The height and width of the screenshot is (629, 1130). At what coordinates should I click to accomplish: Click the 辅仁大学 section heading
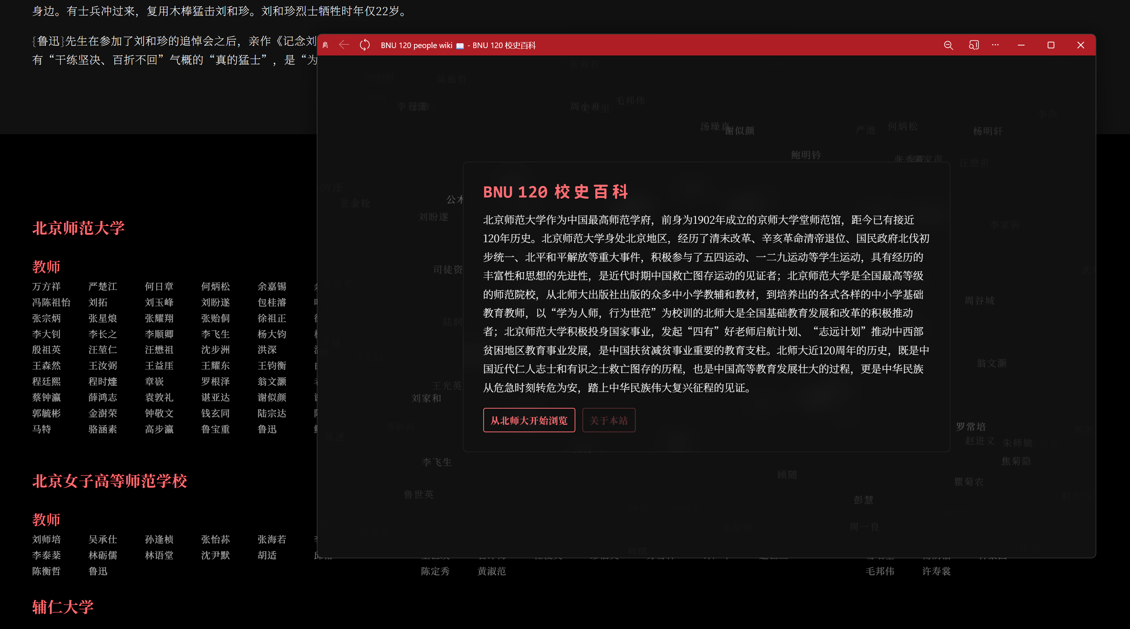(x=63, y=607)
